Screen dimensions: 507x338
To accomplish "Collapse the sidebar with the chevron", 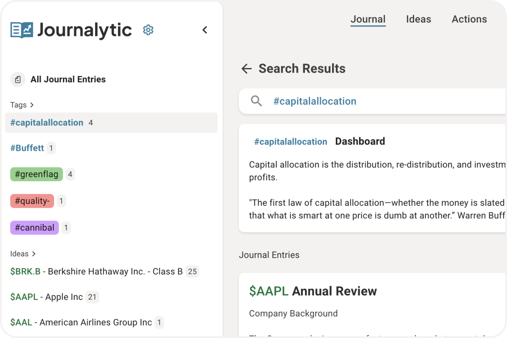I will [x=205, y=30].
